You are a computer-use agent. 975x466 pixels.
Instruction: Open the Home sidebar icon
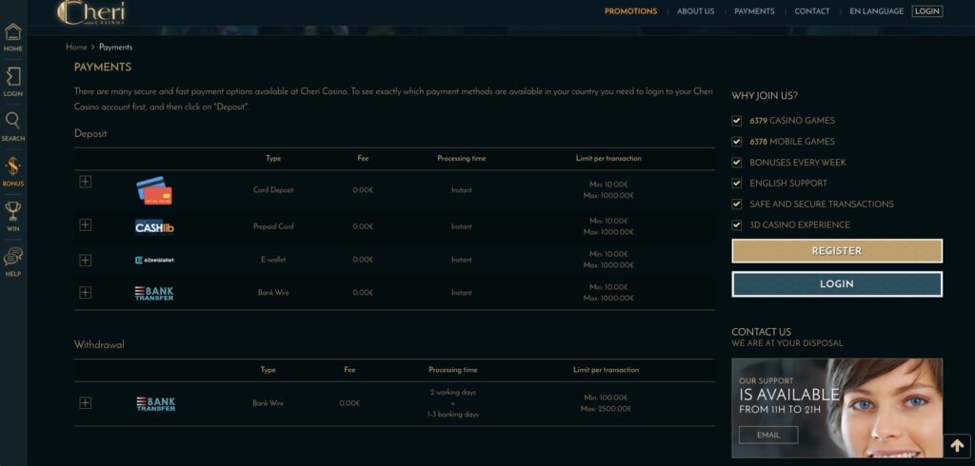(x=13, y=31)
